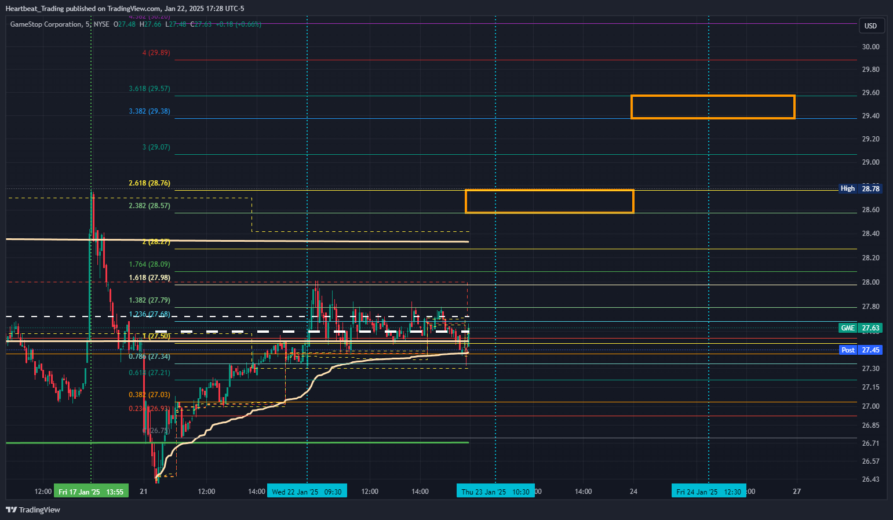Image resolution: width=893 pixels, height=520 pixels.
Task: Click the High 28.78 price label
Action: point(860,188)
